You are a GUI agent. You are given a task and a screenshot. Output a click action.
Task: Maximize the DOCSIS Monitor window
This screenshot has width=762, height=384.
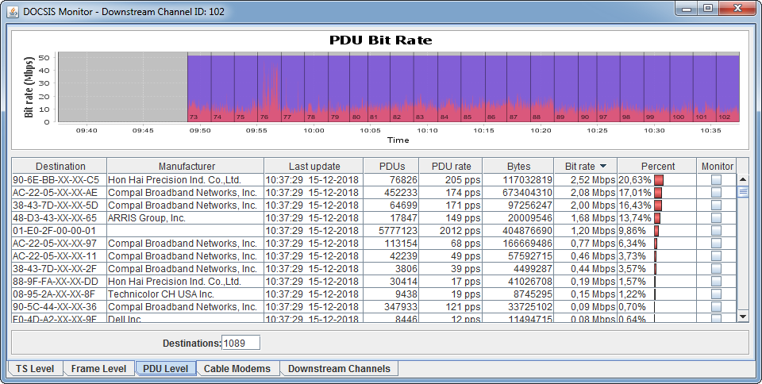[708, 9]
